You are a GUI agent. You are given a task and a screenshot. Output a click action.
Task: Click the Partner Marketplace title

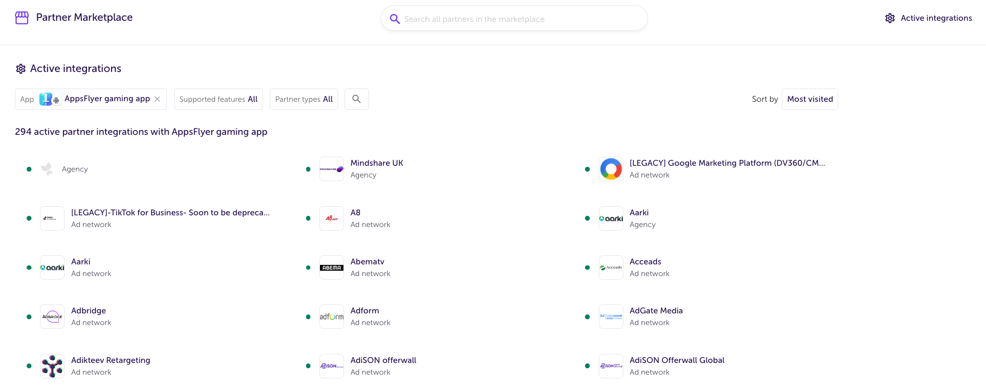coord(84,18)
